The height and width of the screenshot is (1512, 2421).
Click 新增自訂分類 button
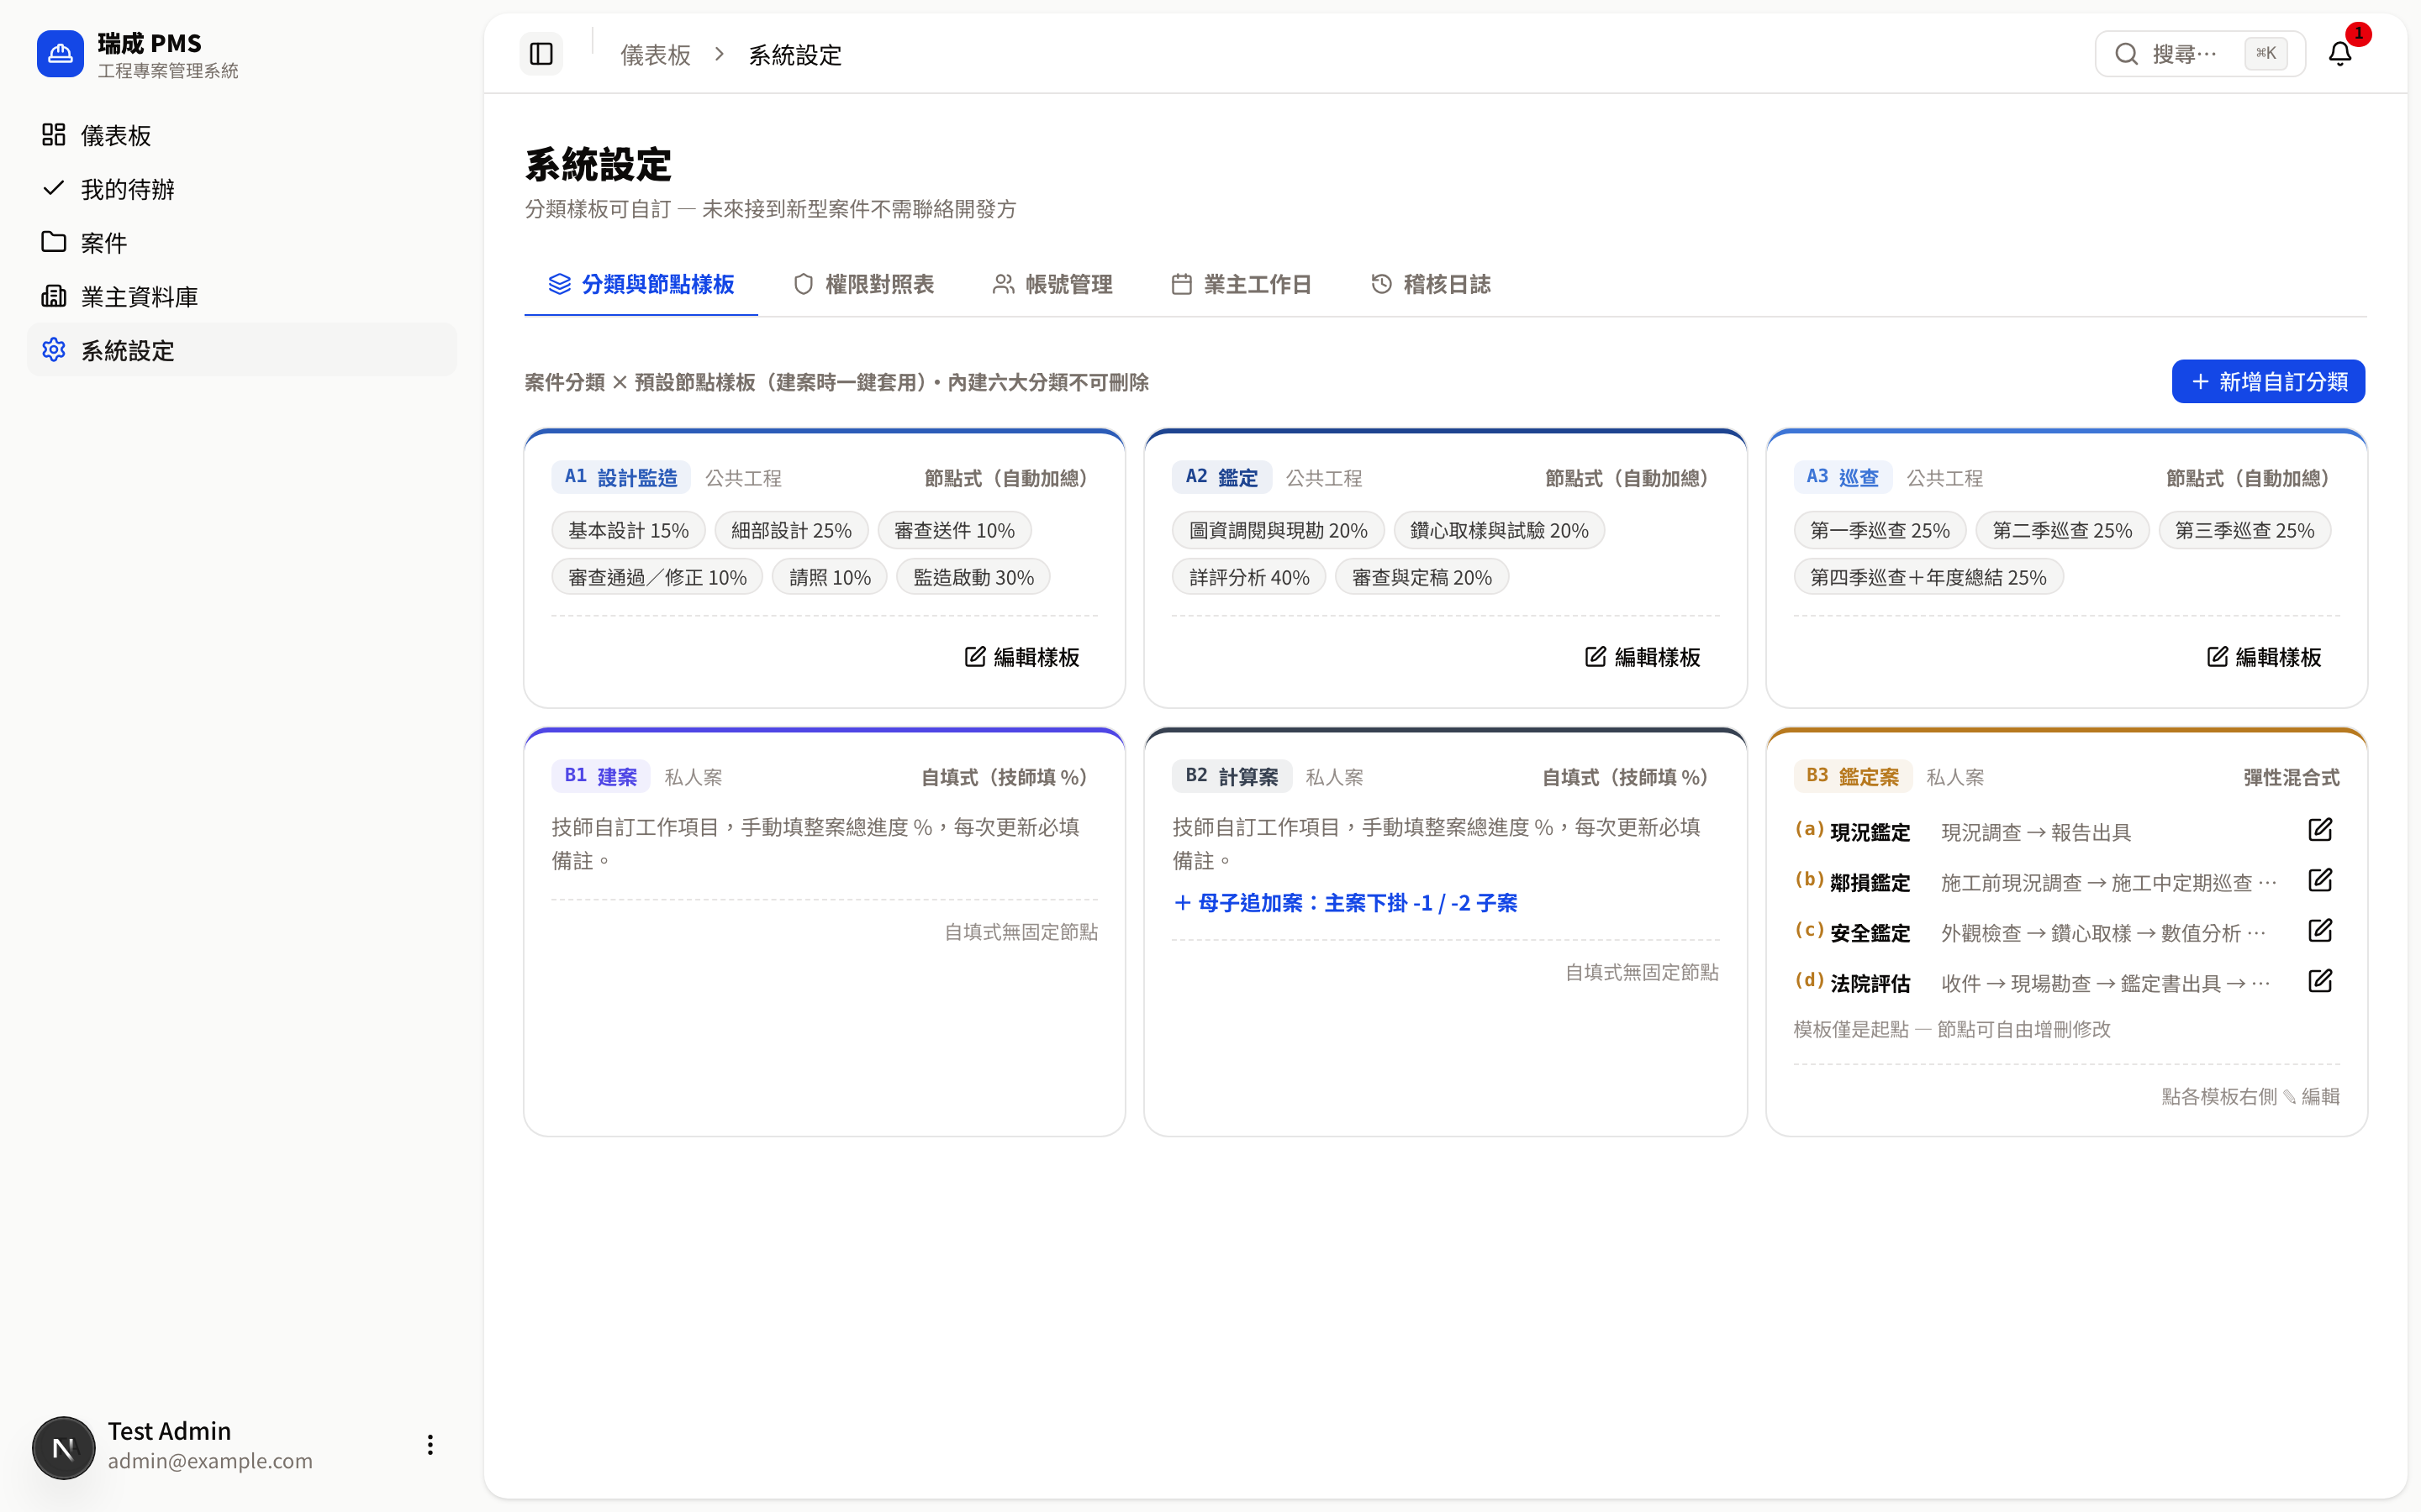2268,382
